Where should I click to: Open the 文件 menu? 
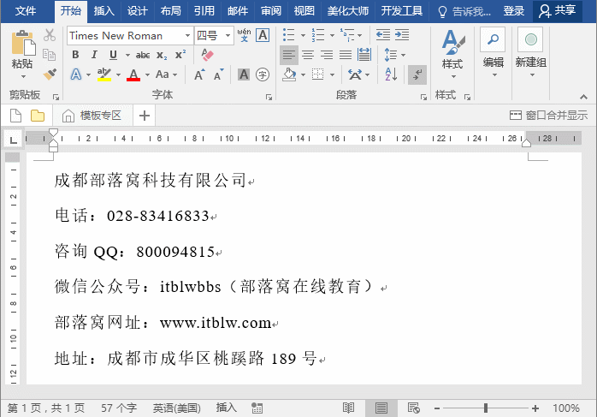point(27,11)
